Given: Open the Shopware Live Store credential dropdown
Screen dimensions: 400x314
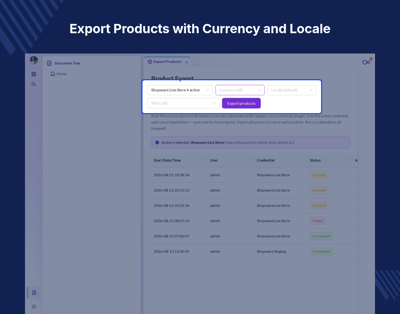Looking at the screenshot, I should (x=180, y=90).
